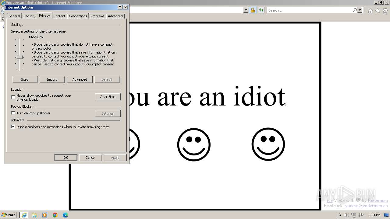Click the Advanced privacy settings button
Screen dimensions: 390x219
(80, 79)
